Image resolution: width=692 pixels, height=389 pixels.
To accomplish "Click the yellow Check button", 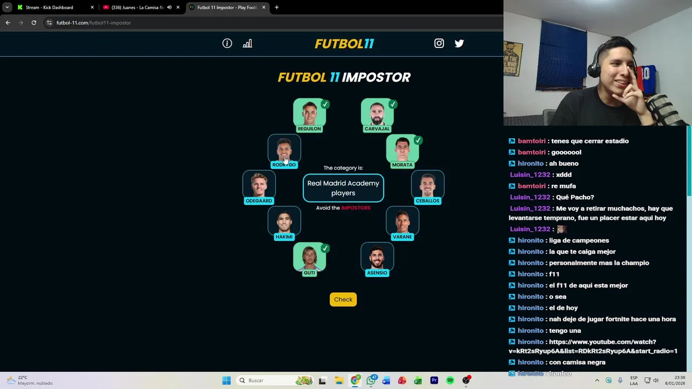I will click(x=343, y=299).
